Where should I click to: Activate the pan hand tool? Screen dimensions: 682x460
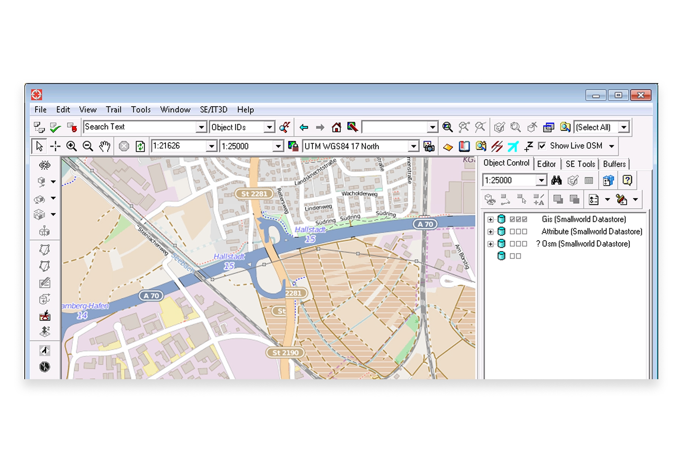[x=105, y=146]
